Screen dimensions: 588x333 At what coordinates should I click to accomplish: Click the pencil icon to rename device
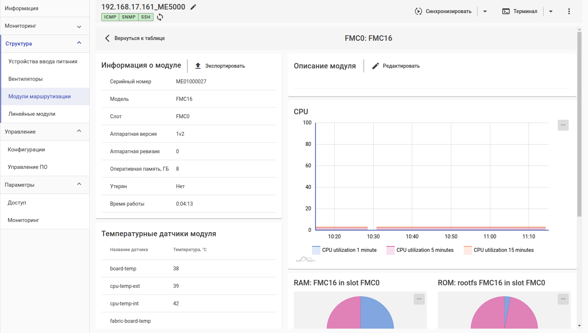[193, 7]
